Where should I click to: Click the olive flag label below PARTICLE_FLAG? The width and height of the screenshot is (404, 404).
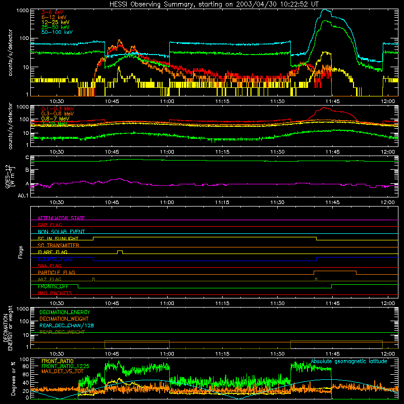(49, 280)
